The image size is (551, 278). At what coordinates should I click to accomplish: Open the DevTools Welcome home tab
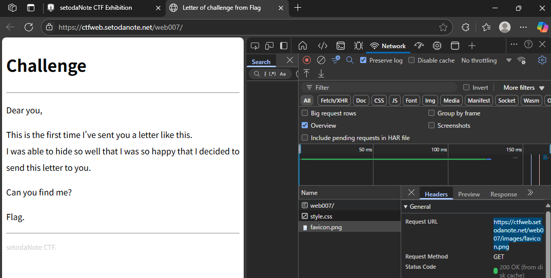point(303,46)
